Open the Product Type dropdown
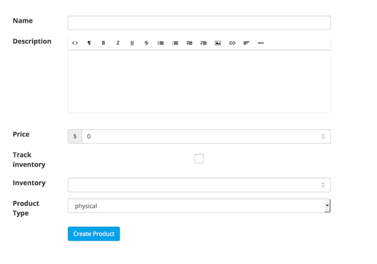The image size is (377, 264). tap(199, 206)
